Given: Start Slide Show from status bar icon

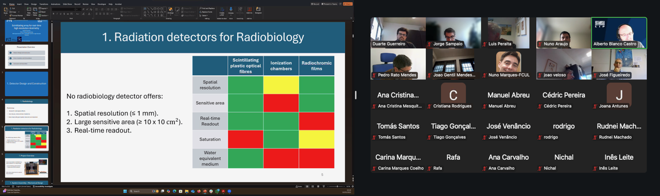Looking at the screenshot, I should tap(324, 186).
